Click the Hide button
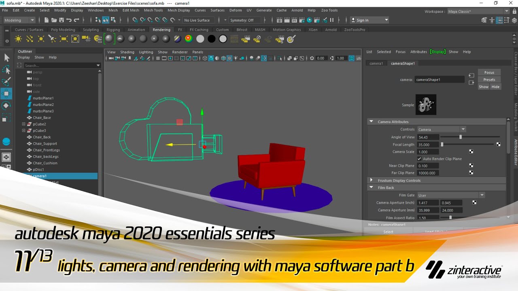Screen dimensions: 518x291 coord(495,86)
